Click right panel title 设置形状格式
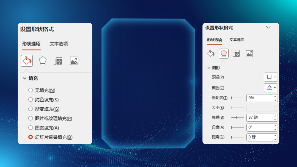The width and height of the screenshot is (297, 167). 219,28
